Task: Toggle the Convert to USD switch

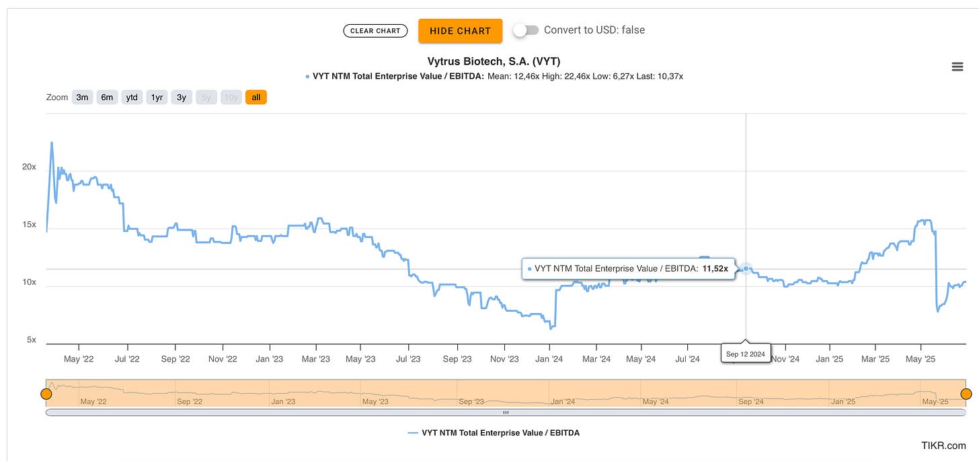Action: coord(526,30)
